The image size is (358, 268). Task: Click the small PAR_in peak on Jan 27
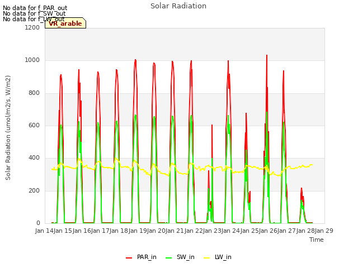302,189
